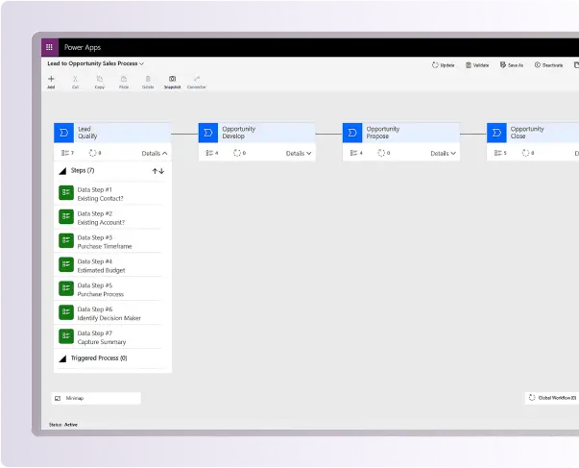Screen dimensions: 579x468
Task: Click workflow count icon in Opportunity Close
Action: [525, 153]
